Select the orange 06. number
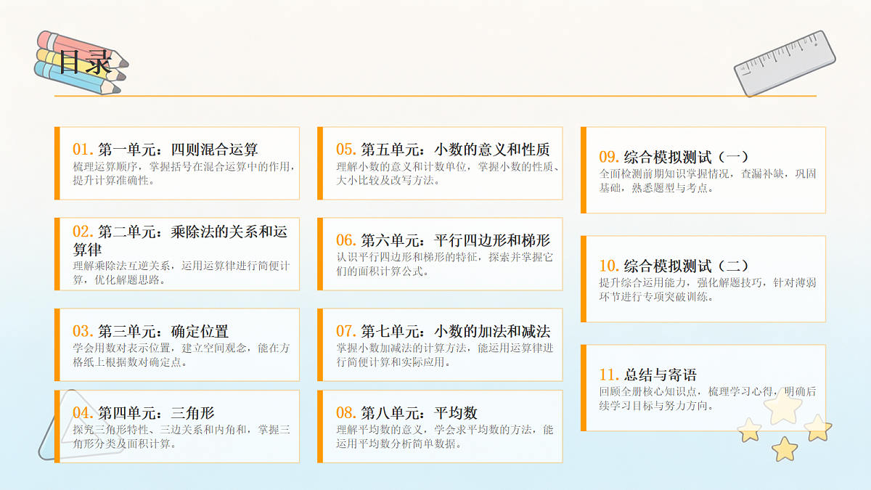 click(x=346, y=241)
